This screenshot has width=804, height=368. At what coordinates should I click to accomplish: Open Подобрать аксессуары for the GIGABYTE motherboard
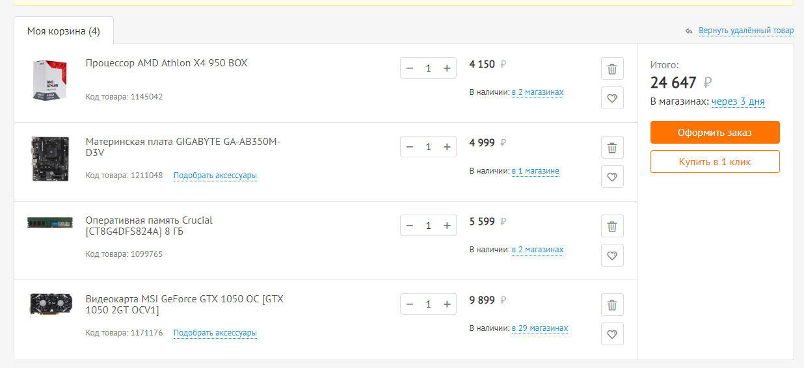click(x=215, y=176)
